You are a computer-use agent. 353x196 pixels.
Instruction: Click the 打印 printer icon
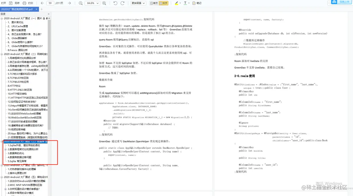[x=24, y=3]
